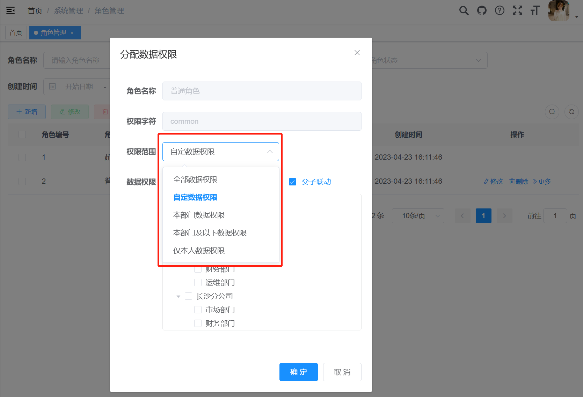
Task: Check the select-all checkbox in table header
Action: pos(22,135)
